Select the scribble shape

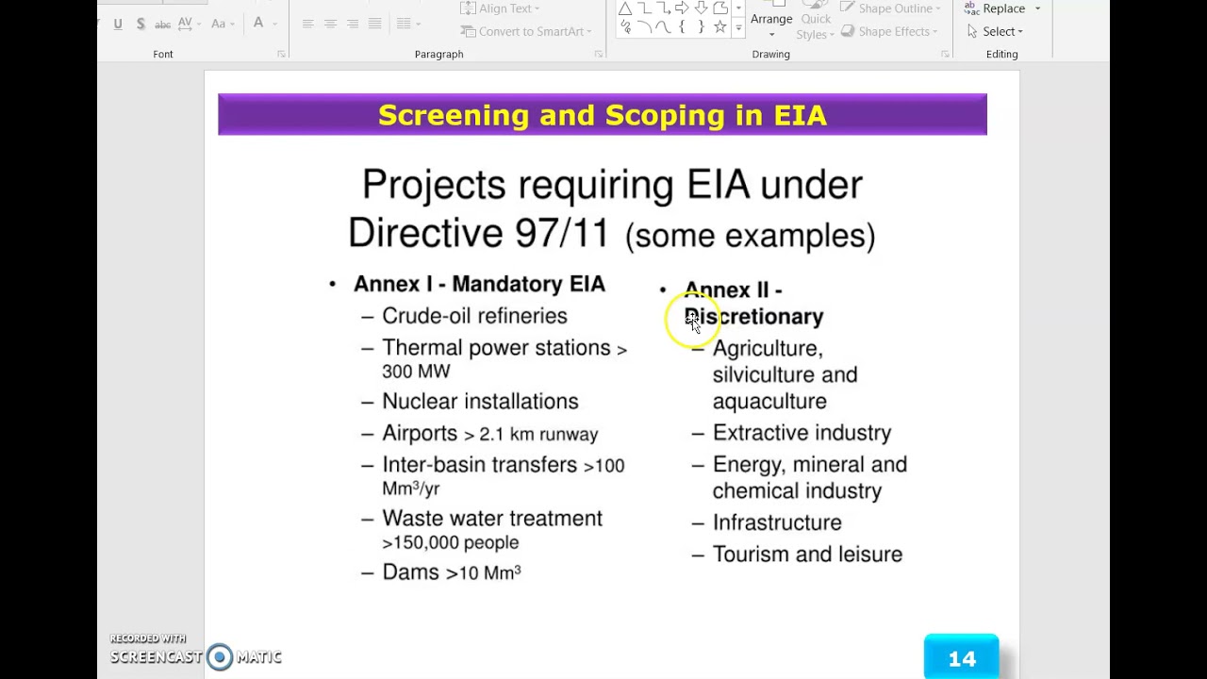tap(626, 26)
